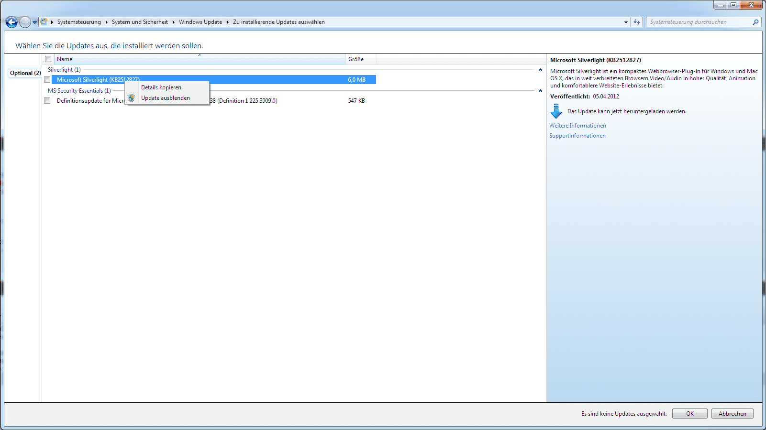766x430 pixels.
Task: Click the Abbrechen button
Action: [732, 414]
